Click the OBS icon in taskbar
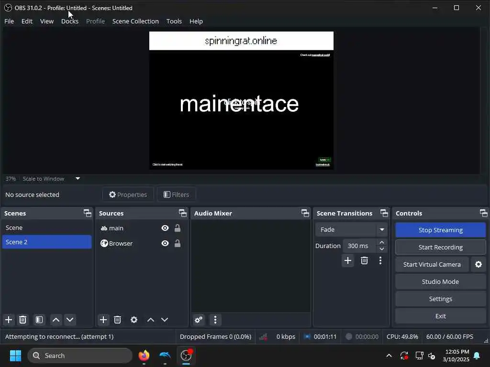 (x=186, y=355)
